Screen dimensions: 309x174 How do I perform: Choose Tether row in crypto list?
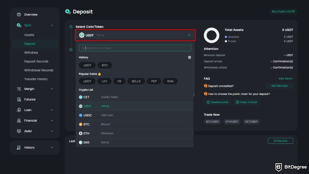(134, 106)
